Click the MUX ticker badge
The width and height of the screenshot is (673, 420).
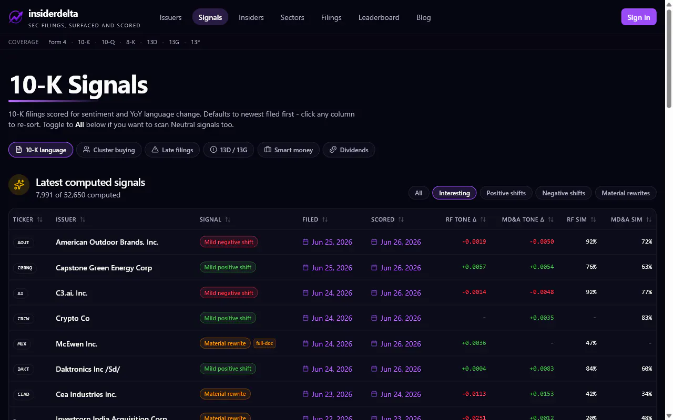(x=22, y=344)
